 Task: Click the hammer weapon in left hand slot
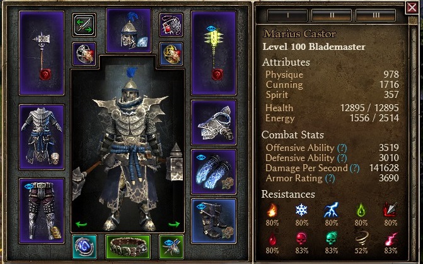tap(42, 53)
